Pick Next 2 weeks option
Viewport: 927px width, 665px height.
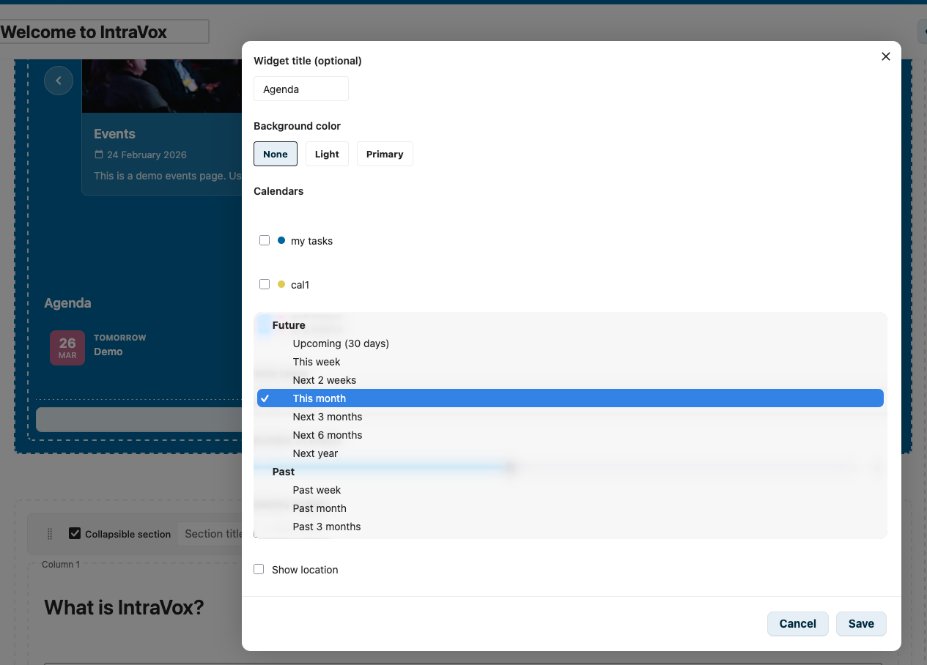click(x=570, y=380)
